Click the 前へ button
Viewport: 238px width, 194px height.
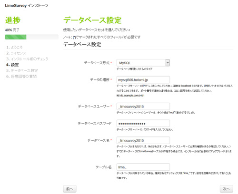coord(69,189)
